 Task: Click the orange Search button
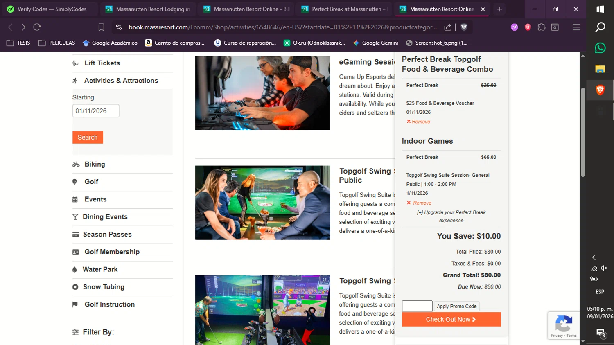pyautogui.click(x=88, y=137)
